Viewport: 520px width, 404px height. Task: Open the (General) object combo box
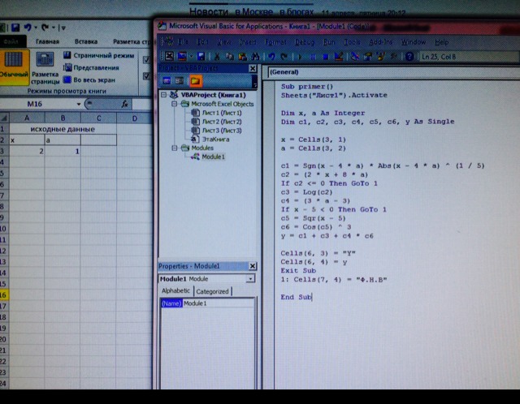393,72
